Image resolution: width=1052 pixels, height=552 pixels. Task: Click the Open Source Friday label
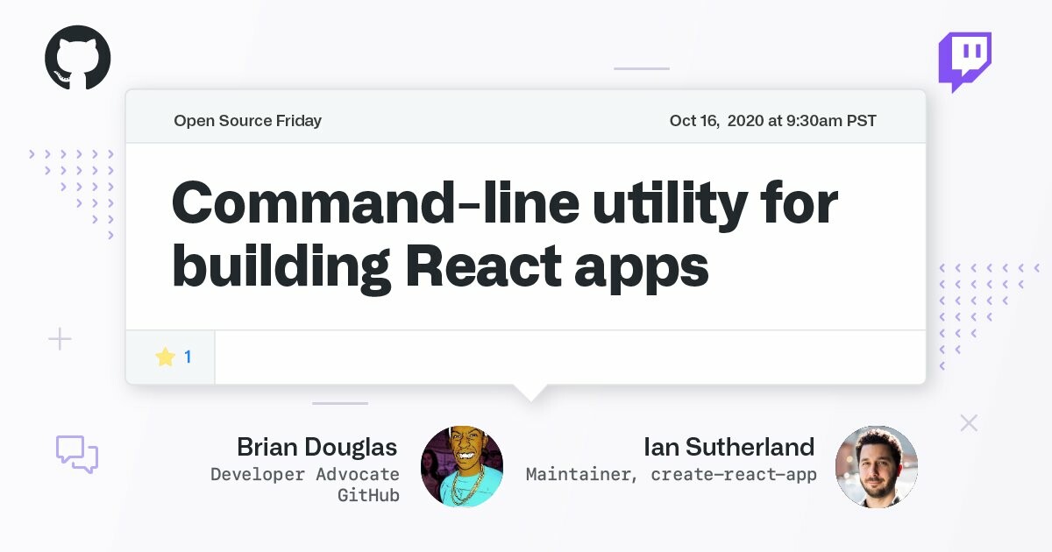point(247,121)
